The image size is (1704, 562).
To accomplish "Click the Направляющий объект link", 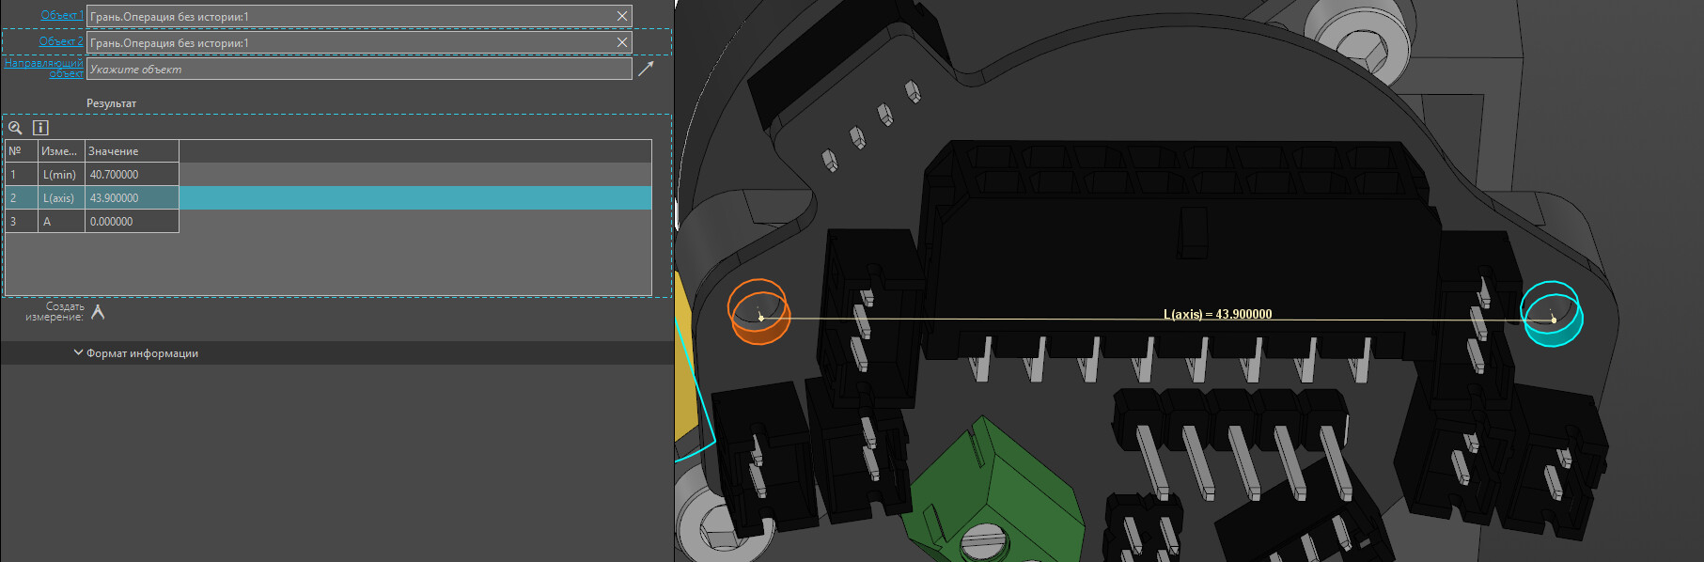I will [44, 68].
